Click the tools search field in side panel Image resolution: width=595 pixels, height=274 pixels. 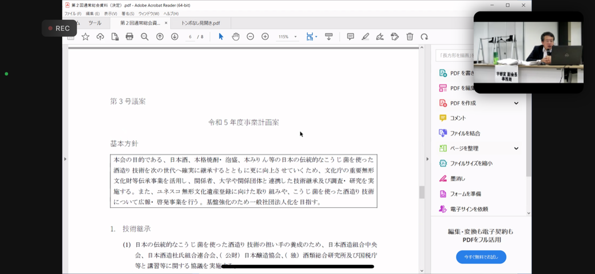[x=454, y=55]
